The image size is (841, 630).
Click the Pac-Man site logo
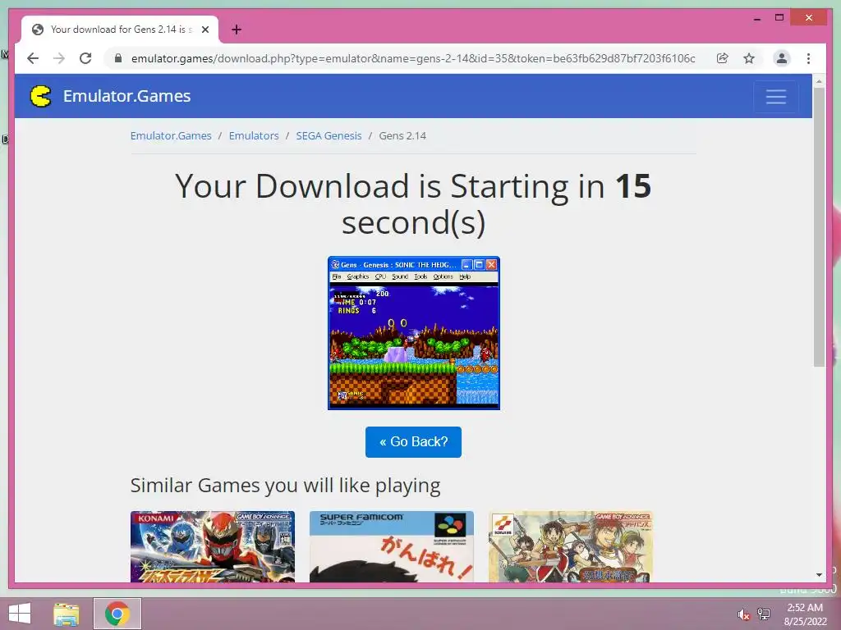coord(41,96)
